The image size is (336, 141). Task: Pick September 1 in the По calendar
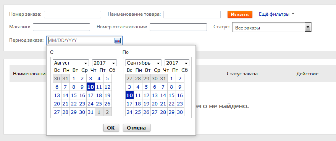171,79
